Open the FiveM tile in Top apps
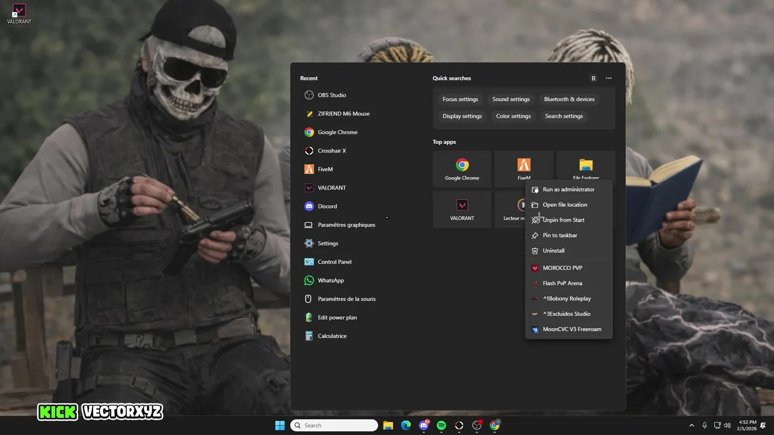The width and height of the screenshot is (774, 435). [x=524, y=167]
